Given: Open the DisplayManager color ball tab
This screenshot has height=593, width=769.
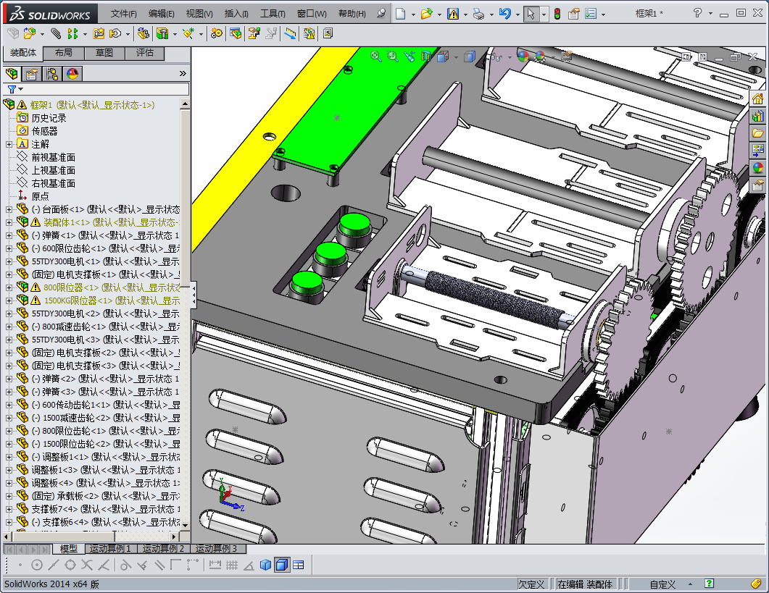Looking at the screenshot, I should pos(72,74).
